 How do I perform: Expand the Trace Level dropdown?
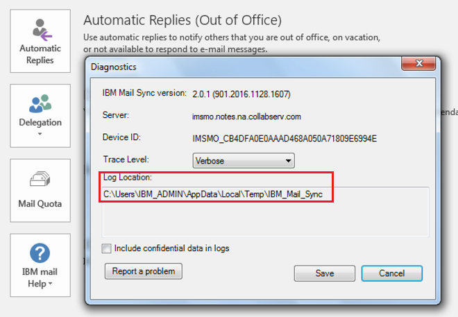coord(244,160)
